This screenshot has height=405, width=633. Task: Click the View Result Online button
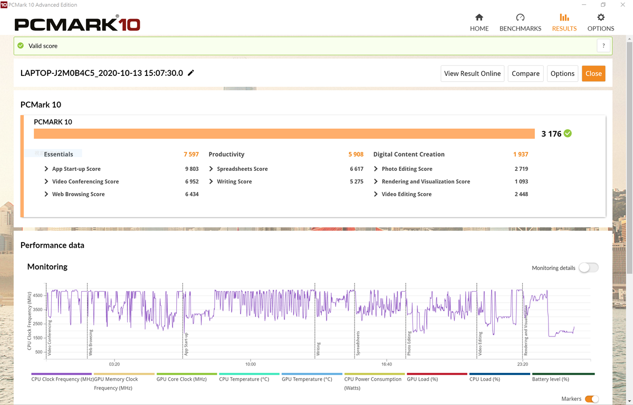(473, 73)
